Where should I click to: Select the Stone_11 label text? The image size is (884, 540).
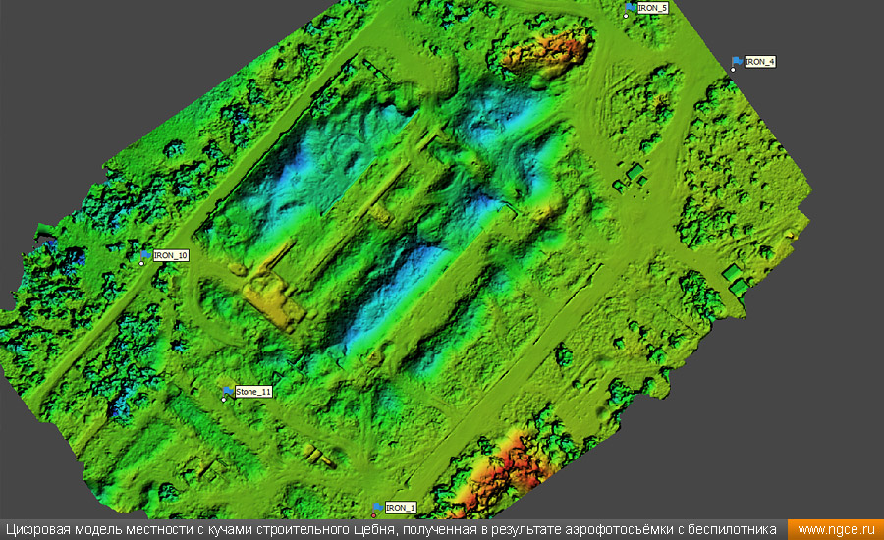[x=253, y=391]
